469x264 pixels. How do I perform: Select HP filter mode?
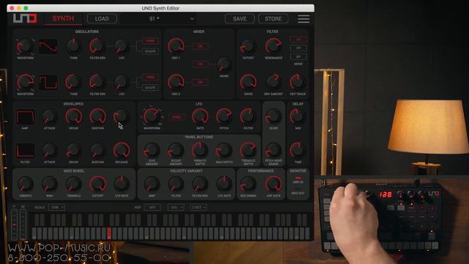coord(298,48)
